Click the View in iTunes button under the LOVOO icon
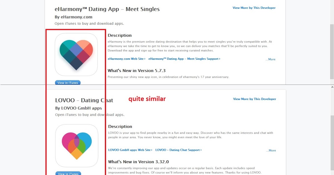 [68, 173]
